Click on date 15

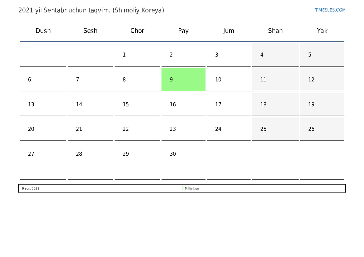[x=137, y=104]
